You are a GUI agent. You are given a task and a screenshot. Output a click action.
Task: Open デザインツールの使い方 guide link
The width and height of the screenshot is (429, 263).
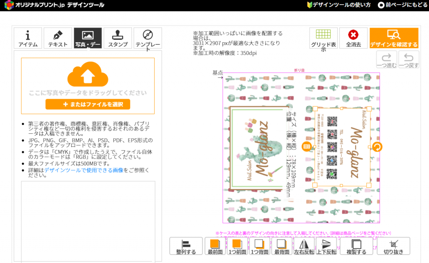tap(339, 5)
